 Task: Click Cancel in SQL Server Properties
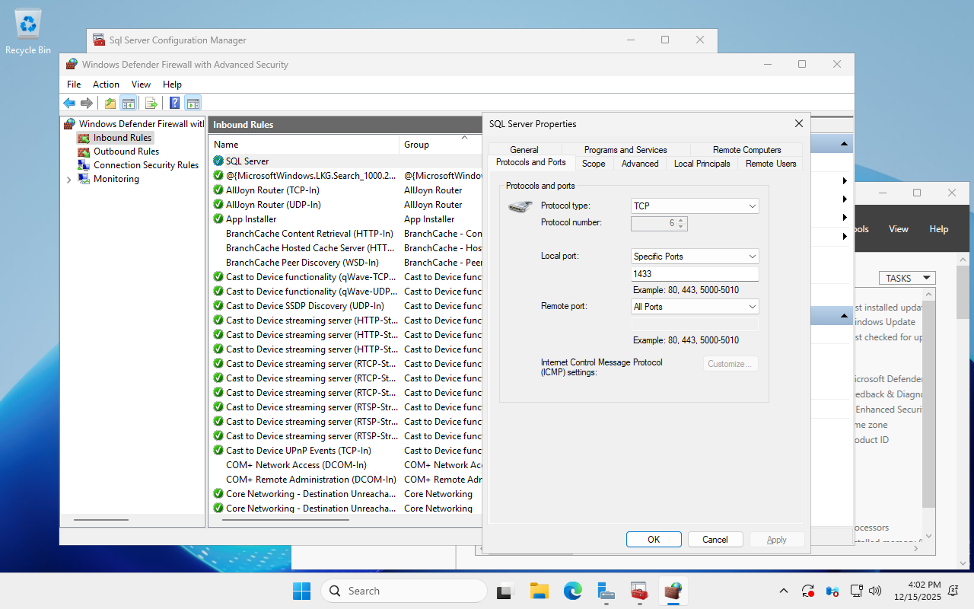tap(715, 539)
